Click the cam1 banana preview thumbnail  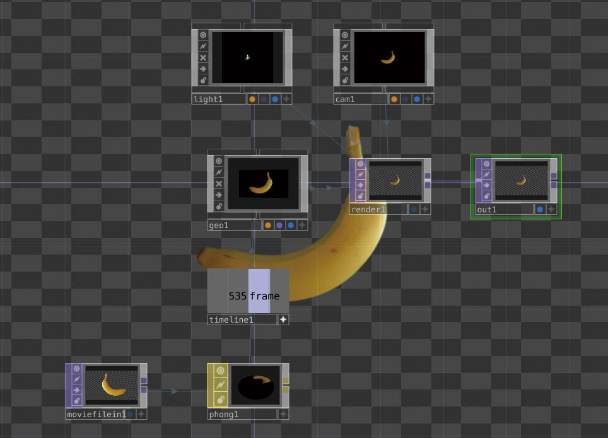pyautogui.click(x=389, y=57)
